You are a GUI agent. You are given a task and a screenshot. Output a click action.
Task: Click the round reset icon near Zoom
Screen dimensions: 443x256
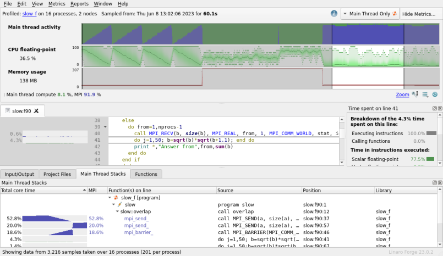pos(435,94)
